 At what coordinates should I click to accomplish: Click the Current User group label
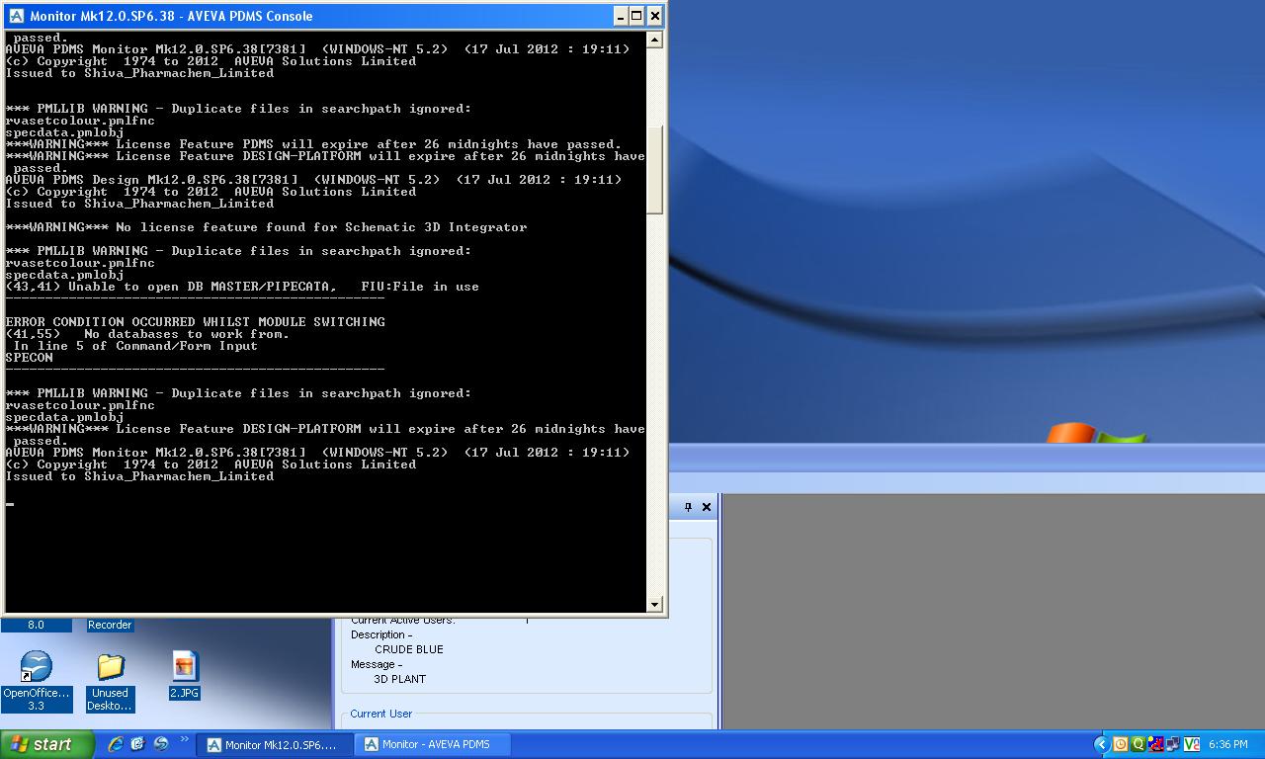(x=380, y=714)
